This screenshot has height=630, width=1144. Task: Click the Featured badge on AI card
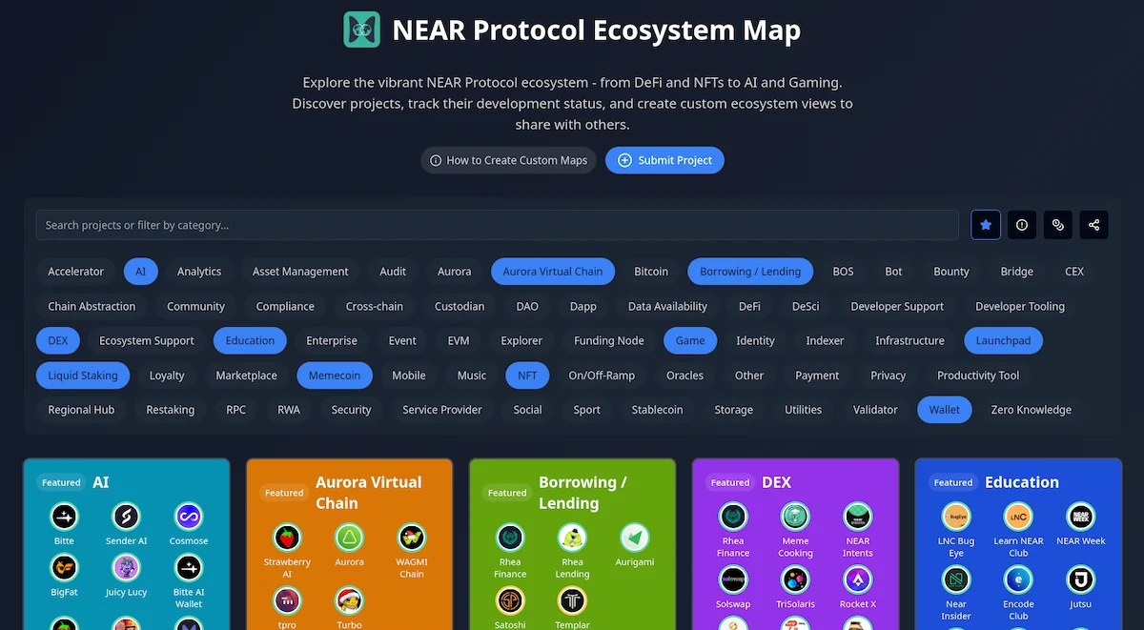pyautogui.click(x=61, y=482)
